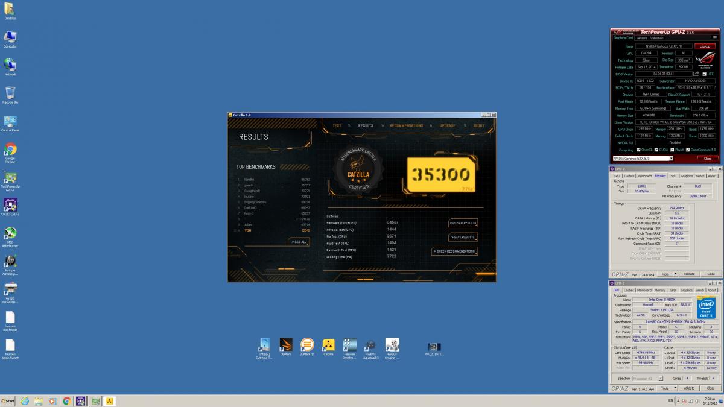Select the UPGRADE tab in Catzilla
The height and width of the screenshot is (407, 724).
coord(447,126)
